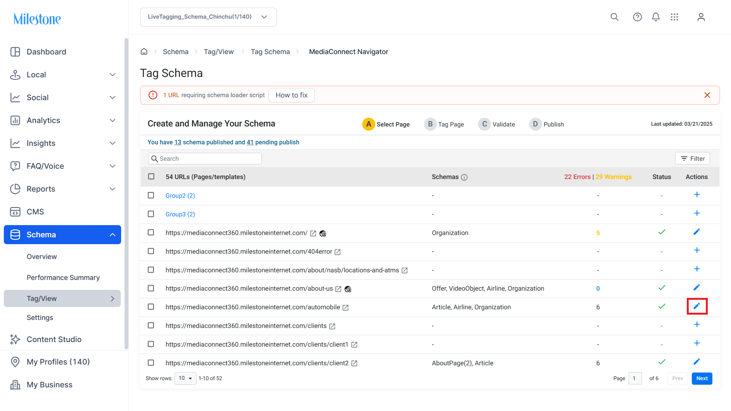
Task: Open automobile URL external link icon
Action: click(x=346, y=308)
